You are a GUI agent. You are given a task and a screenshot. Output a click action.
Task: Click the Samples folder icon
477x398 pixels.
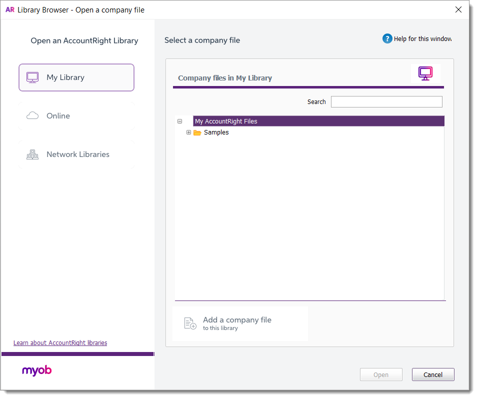coord(197,132)
